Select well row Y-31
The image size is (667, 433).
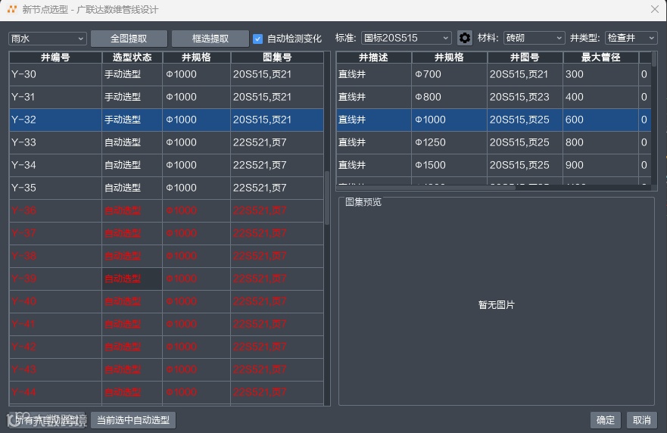click(167, 97)
